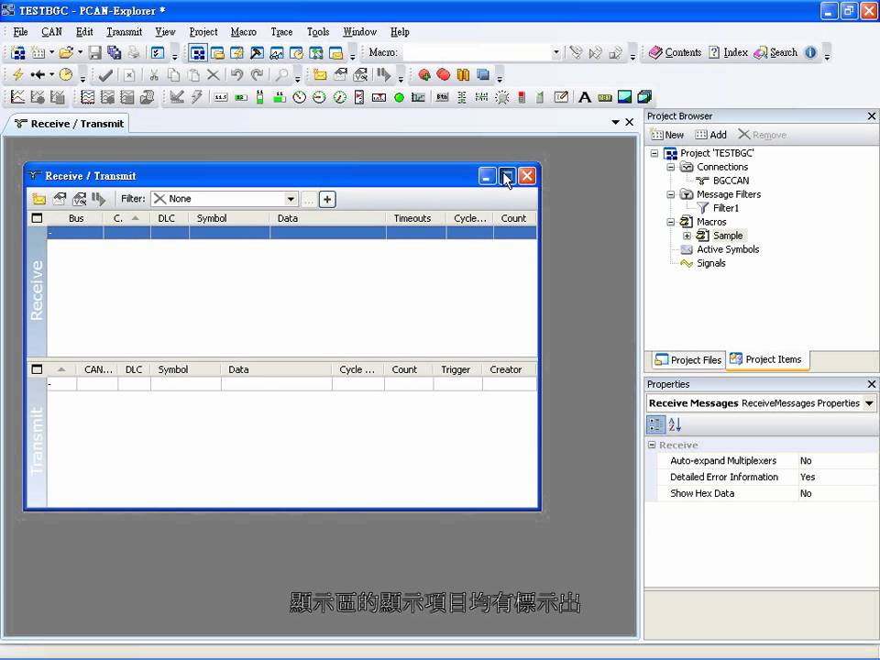The width and height of the screenshot is (880, 660).
Task: Click the Show Hex Data property value
Action: point(837,494)
